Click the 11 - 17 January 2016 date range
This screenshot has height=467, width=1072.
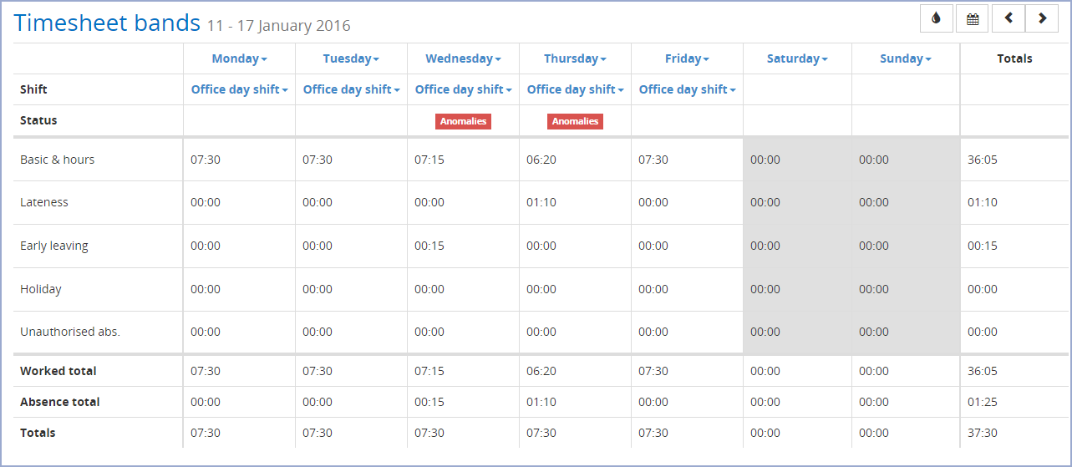coord(279,26)
